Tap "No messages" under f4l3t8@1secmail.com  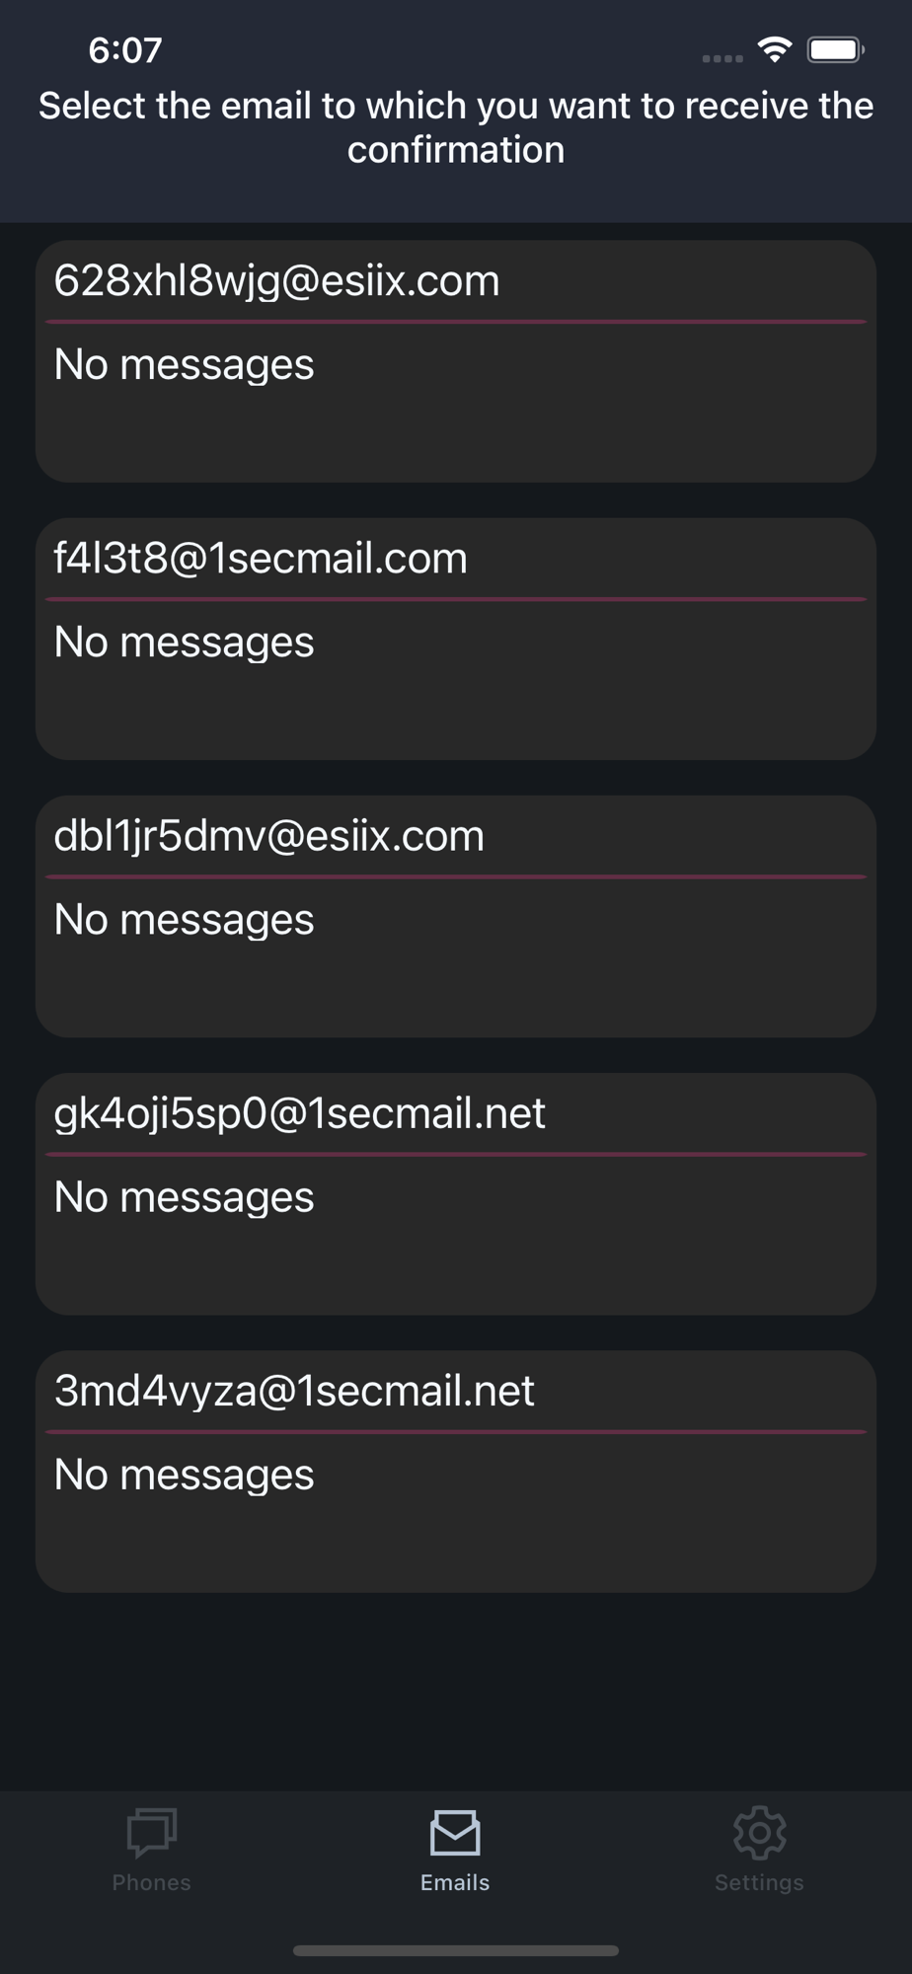tap(185, 642)
